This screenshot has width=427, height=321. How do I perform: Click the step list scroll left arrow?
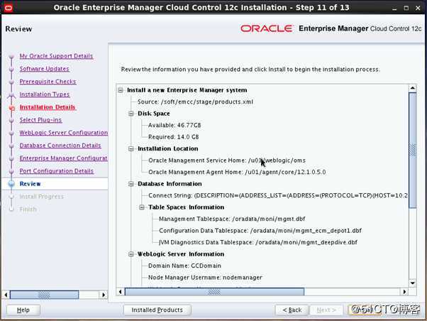[6, 295]
